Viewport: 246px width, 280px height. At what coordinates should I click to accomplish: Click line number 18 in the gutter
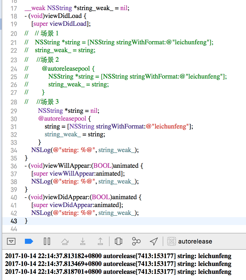pyautogui.click(x=14, y=16)
